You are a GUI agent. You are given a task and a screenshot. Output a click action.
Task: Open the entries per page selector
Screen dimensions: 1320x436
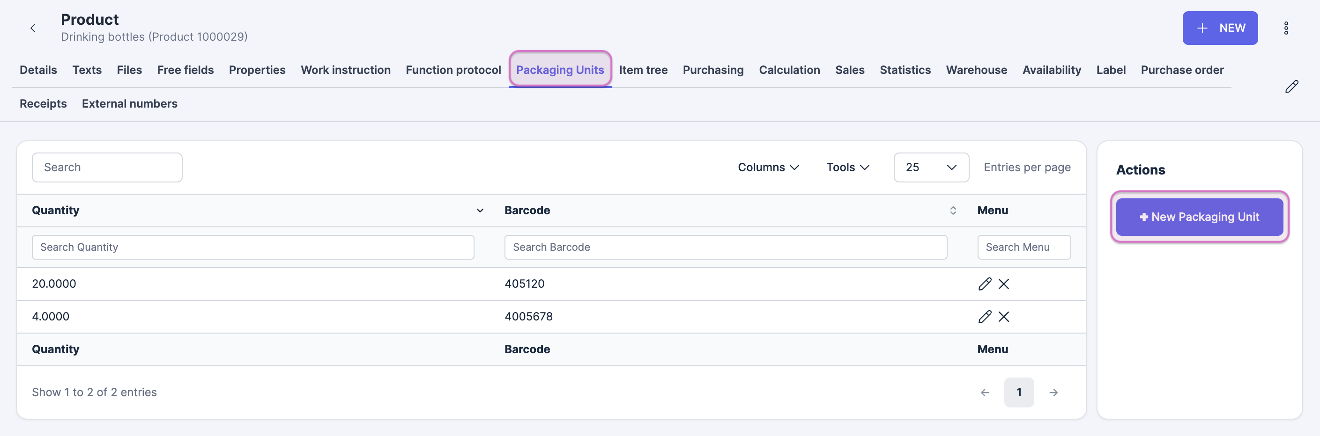931,167
